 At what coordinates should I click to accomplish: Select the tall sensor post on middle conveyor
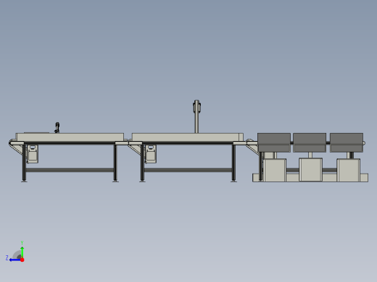click(196, 116)
